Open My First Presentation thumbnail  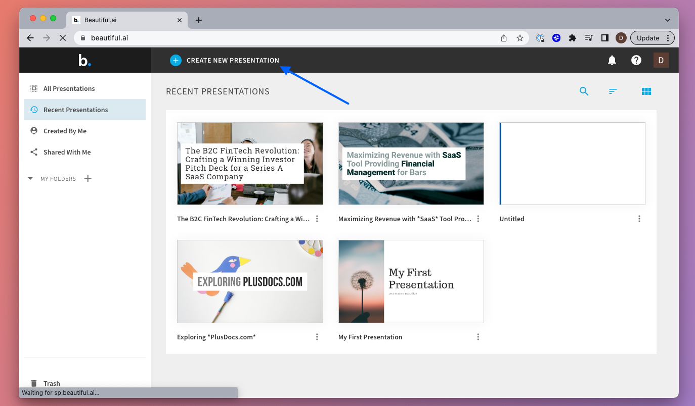[411, 281]
